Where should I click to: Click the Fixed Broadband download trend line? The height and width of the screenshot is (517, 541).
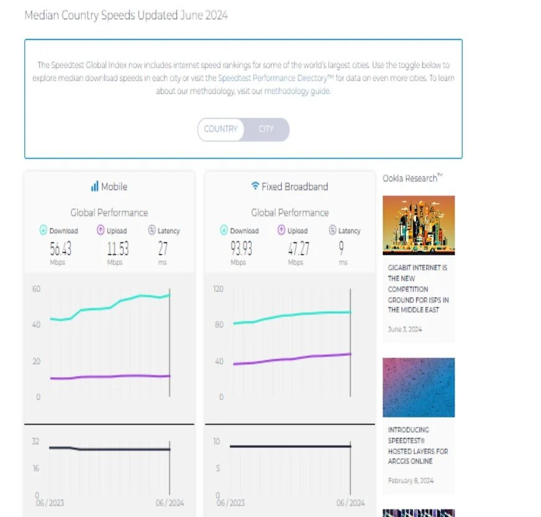[x=292, y=315]
